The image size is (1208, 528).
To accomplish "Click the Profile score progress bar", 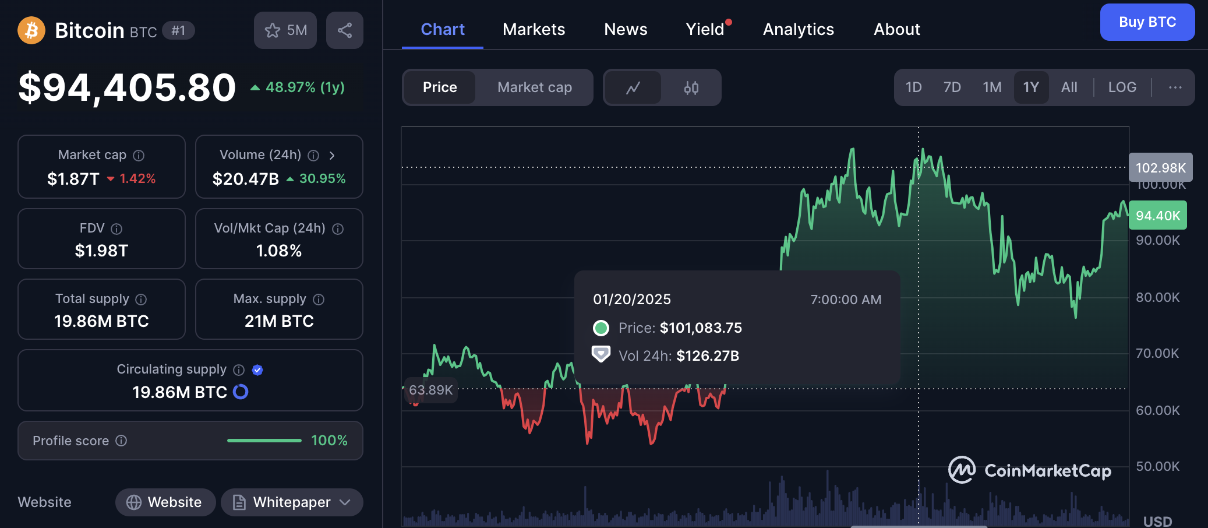I will point(264,441).
